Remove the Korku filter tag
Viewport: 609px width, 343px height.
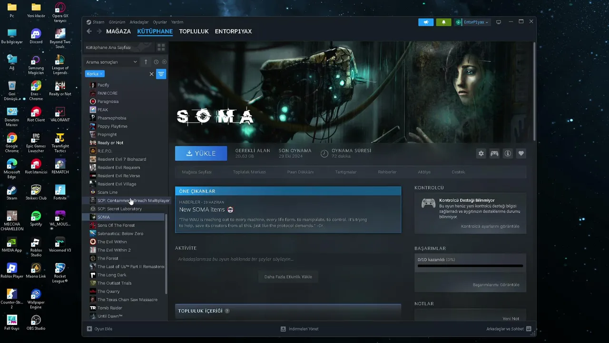pos(101,74)
